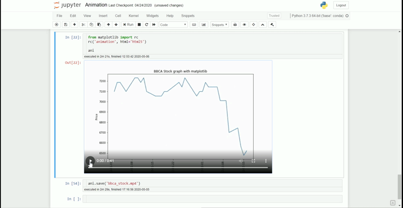
Task: Click the video progress bar
Action: [x=178, y=168]
